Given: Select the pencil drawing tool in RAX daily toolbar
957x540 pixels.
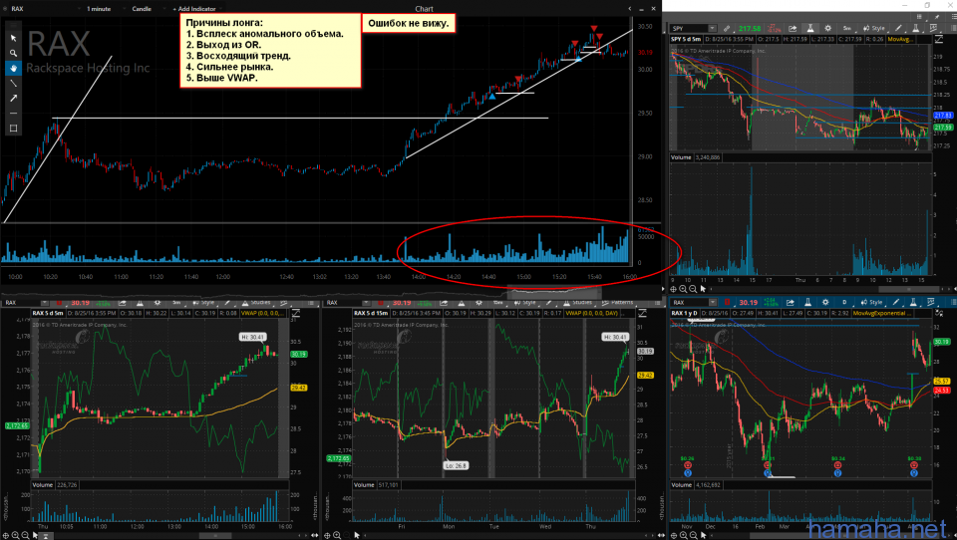Looking at the screenshot, I should [895, 303].
